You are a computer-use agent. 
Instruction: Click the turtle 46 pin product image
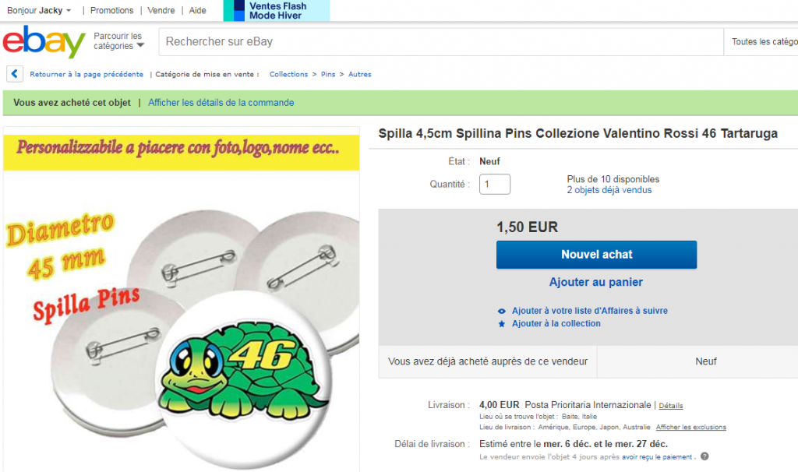(181, 300)
